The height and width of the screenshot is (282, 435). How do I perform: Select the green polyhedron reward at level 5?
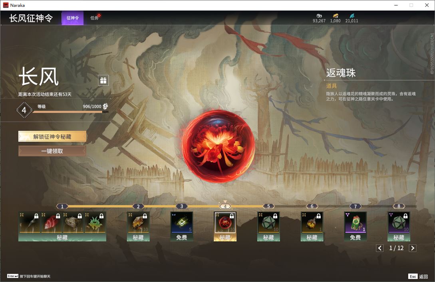268,222
